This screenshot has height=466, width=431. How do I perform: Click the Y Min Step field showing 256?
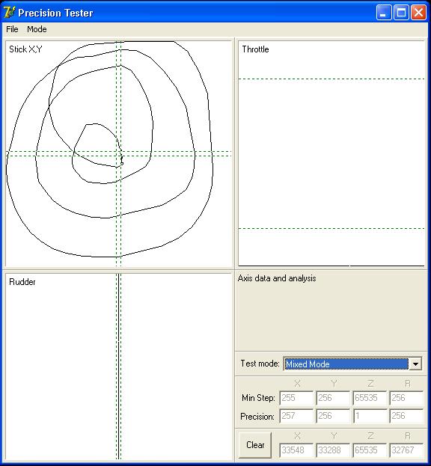pos(333,398)
